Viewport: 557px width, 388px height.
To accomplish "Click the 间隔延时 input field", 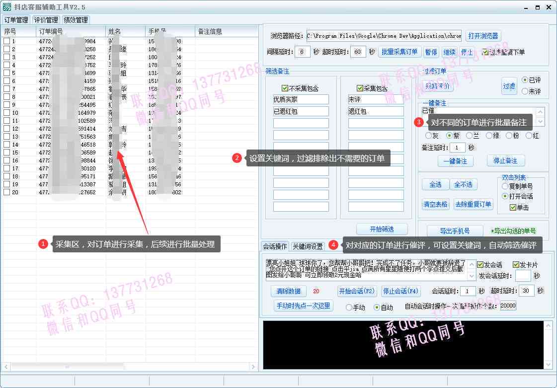I will point(303,52).
